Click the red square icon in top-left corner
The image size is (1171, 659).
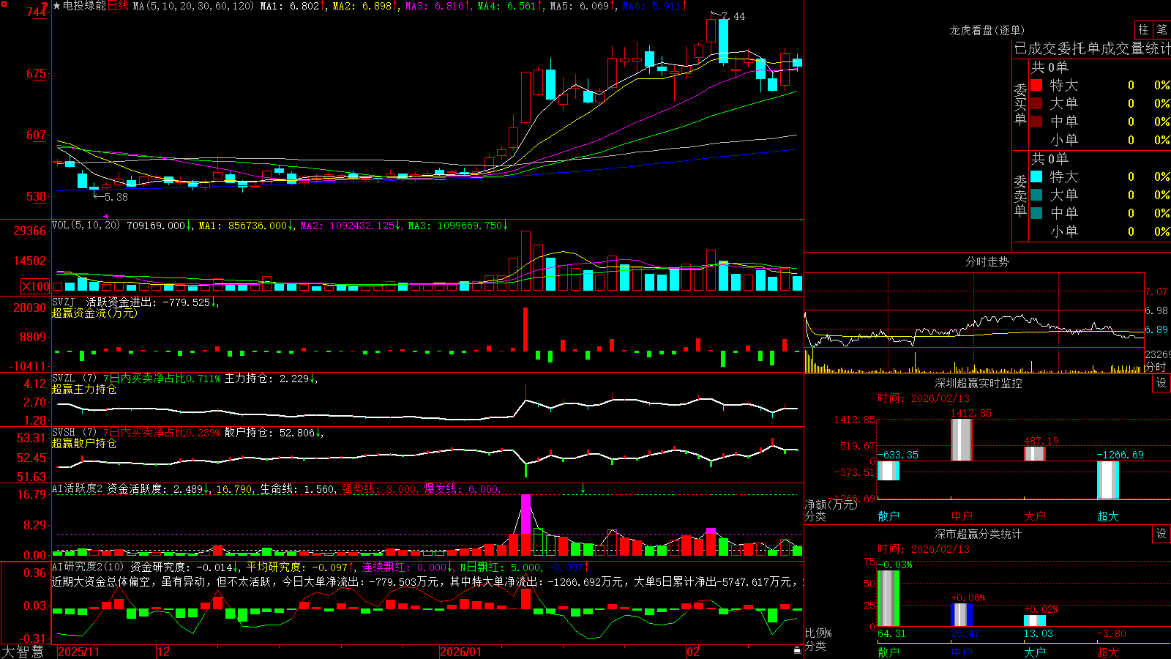tap(4, 4)
